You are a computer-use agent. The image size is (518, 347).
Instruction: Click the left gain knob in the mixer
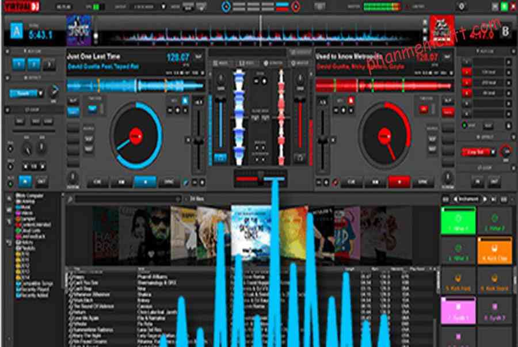pos(220,79)
